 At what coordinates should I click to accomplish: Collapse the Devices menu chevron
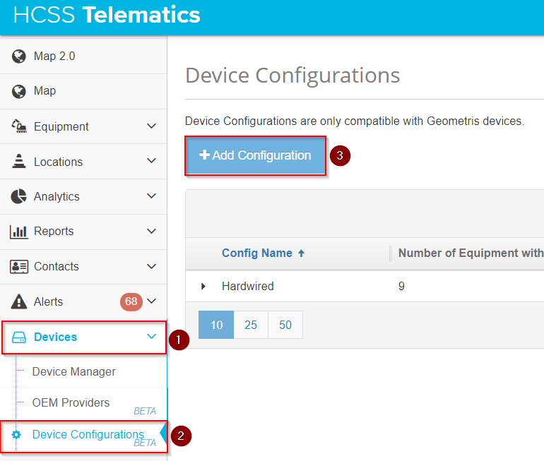coord(151,337)
